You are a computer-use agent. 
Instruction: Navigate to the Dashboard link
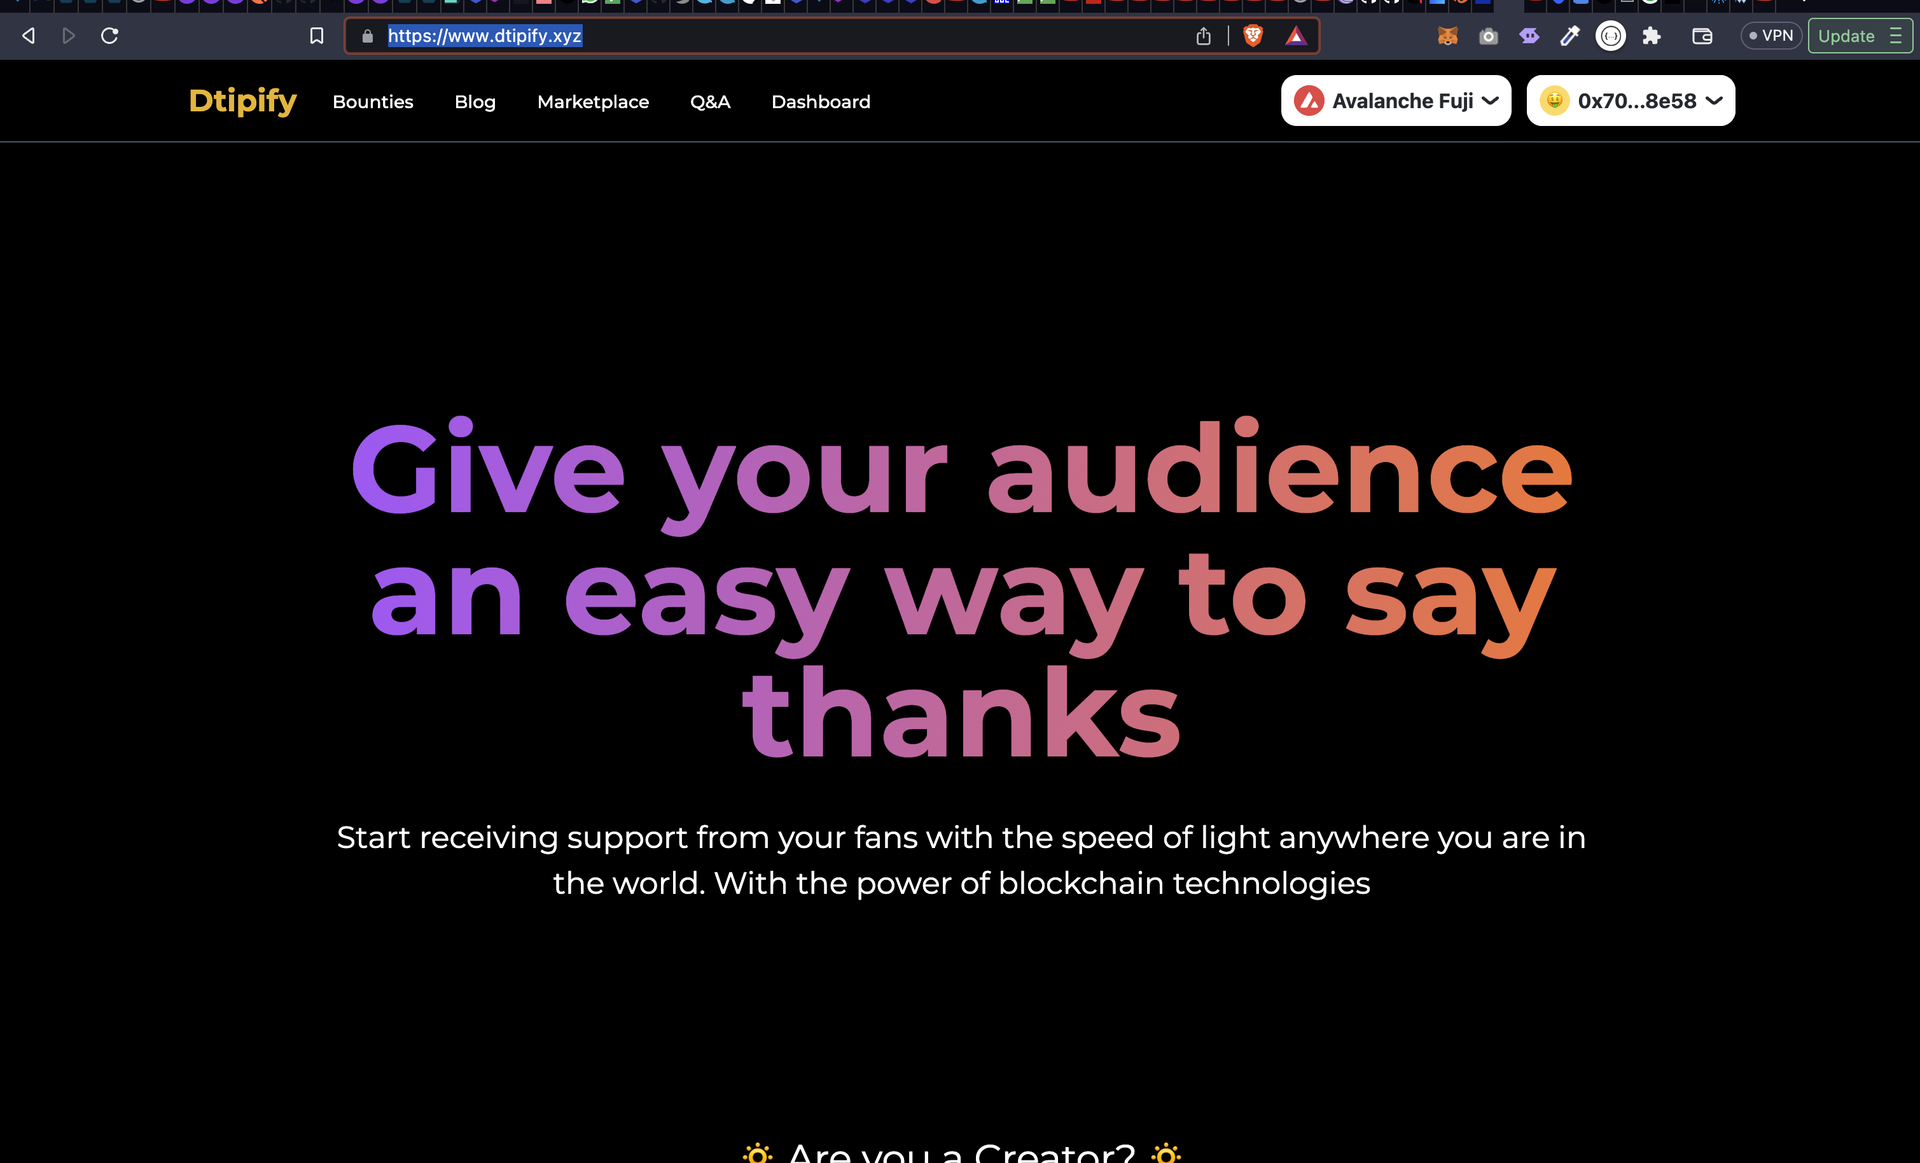[821, 102]
